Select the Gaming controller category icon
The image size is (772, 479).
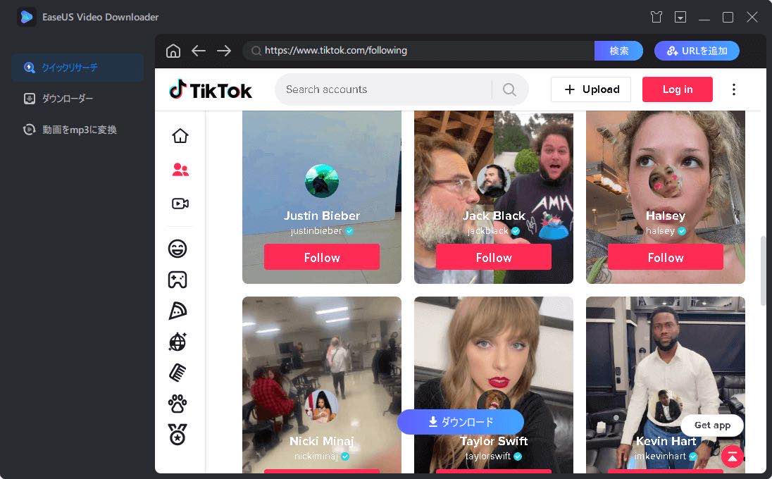(x=178, y=280)
